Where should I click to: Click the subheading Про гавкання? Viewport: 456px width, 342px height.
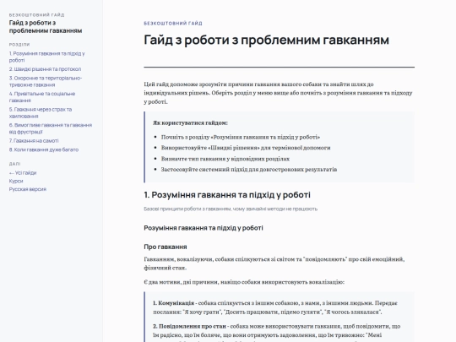[x=166, y=247]
